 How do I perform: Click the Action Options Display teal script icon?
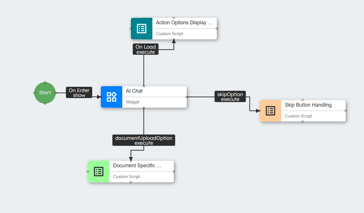[141, 29]
